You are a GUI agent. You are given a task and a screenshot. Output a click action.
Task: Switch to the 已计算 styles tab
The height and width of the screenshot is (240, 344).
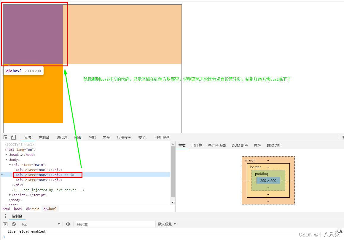[197, 145]
